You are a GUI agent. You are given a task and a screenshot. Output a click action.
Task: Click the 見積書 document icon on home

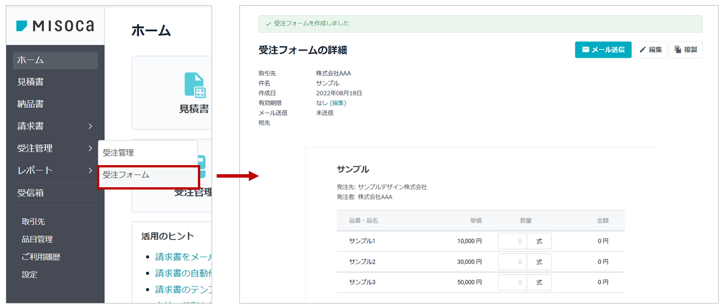[x=195, y=85]
